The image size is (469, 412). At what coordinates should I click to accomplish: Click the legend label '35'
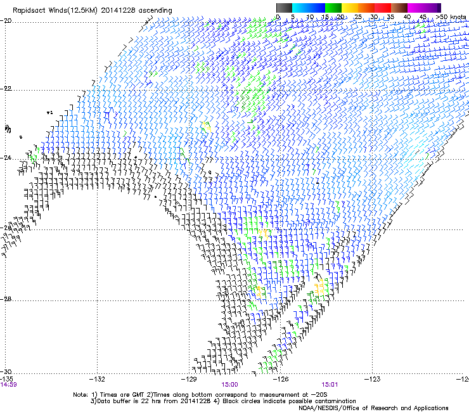(390, 16)
